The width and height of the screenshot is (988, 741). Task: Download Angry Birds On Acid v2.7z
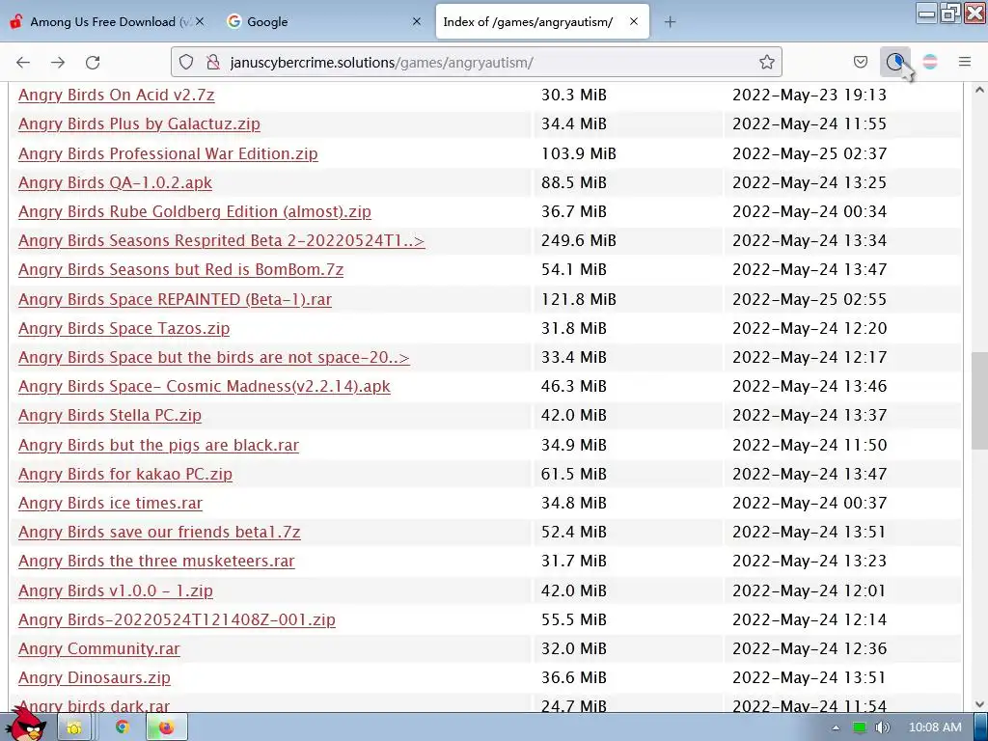click(117, 95)
